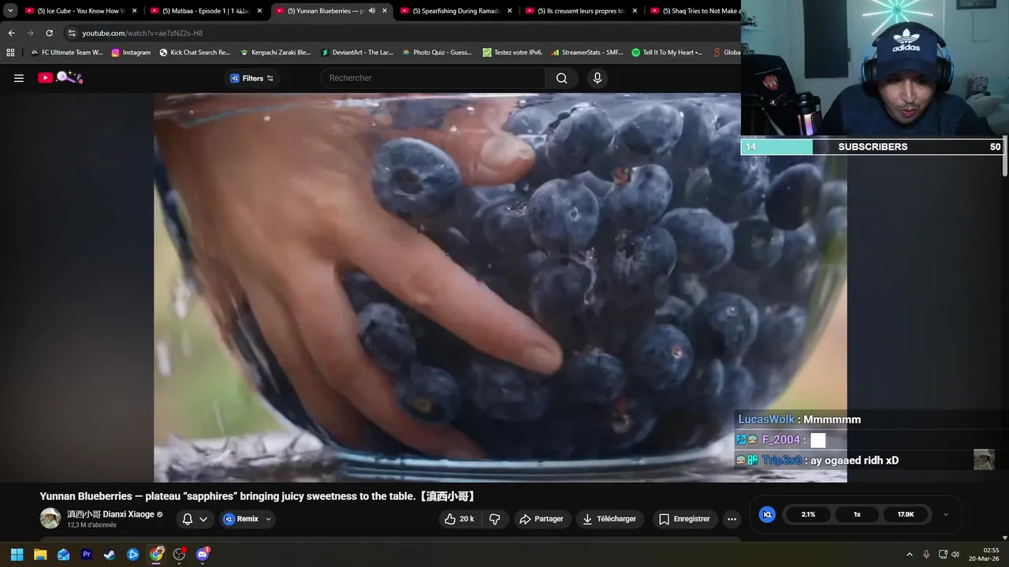Open Kick Chat Search bookmark
Screen dimensions: 1009x567
(x=195, y=53)
